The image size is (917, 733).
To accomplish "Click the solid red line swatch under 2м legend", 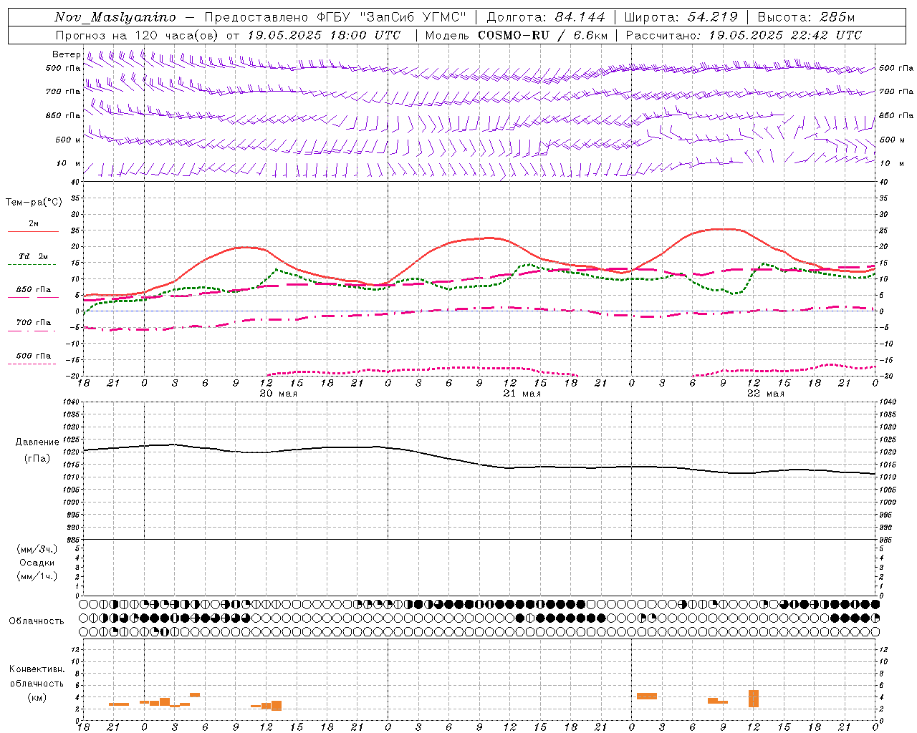I will (33, 231).
